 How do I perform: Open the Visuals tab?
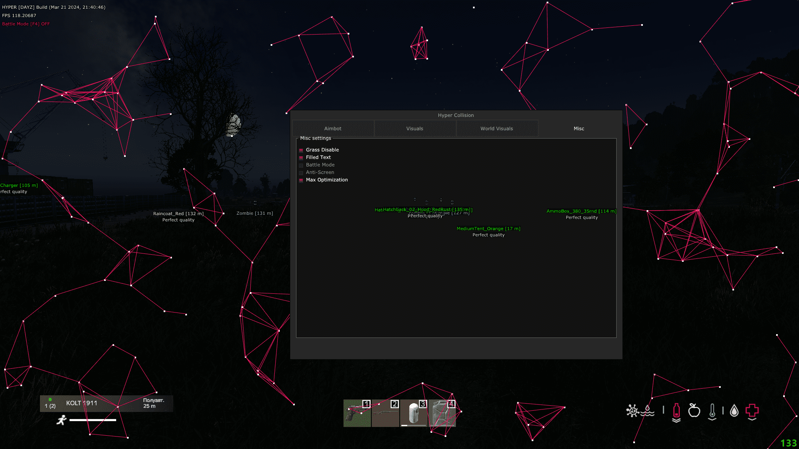pyautogui.click(x=415, y=129)
